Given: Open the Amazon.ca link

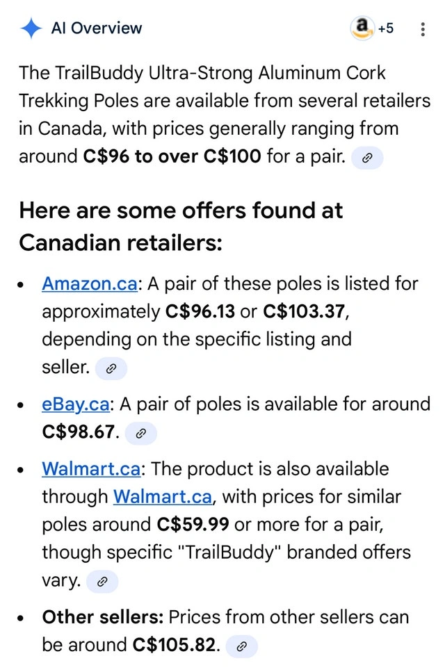Looking at the screenshot, I should (x=90, y=284).
